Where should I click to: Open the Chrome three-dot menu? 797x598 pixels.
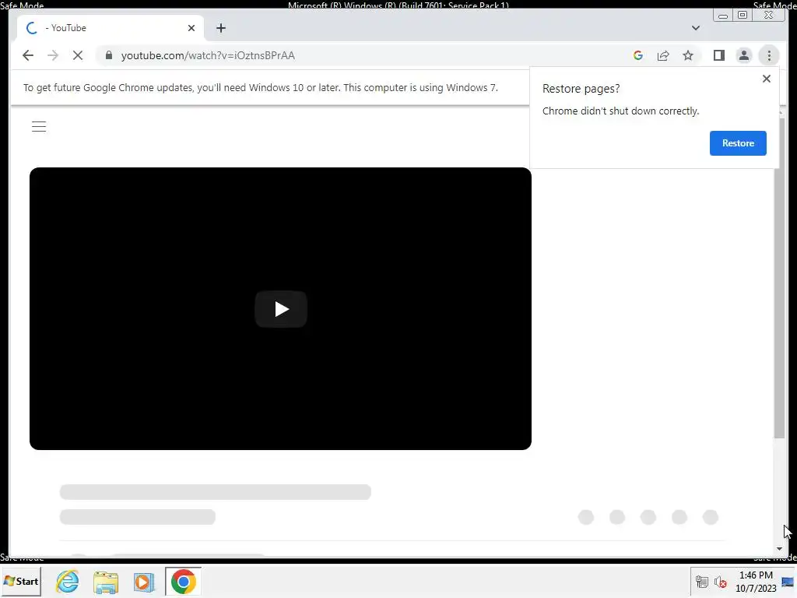pyautogui.click(x=769, y=55)
